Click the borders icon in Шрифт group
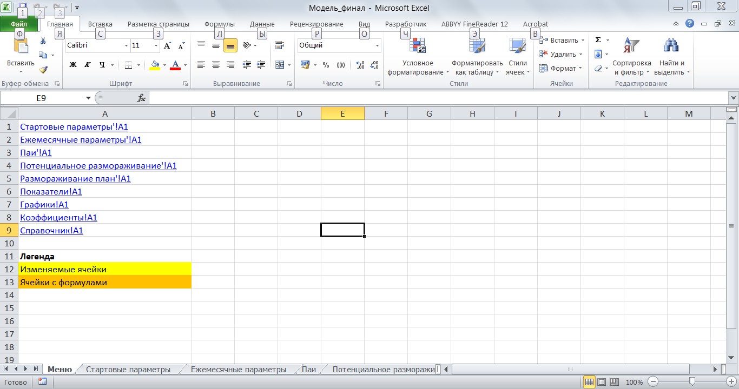739x389 pixels. [128, 65]
